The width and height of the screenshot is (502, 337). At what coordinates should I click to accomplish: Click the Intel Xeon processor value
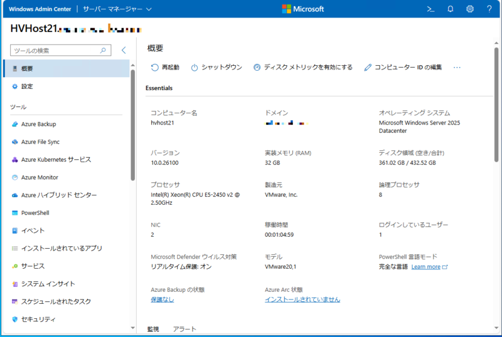coord(195,199)
